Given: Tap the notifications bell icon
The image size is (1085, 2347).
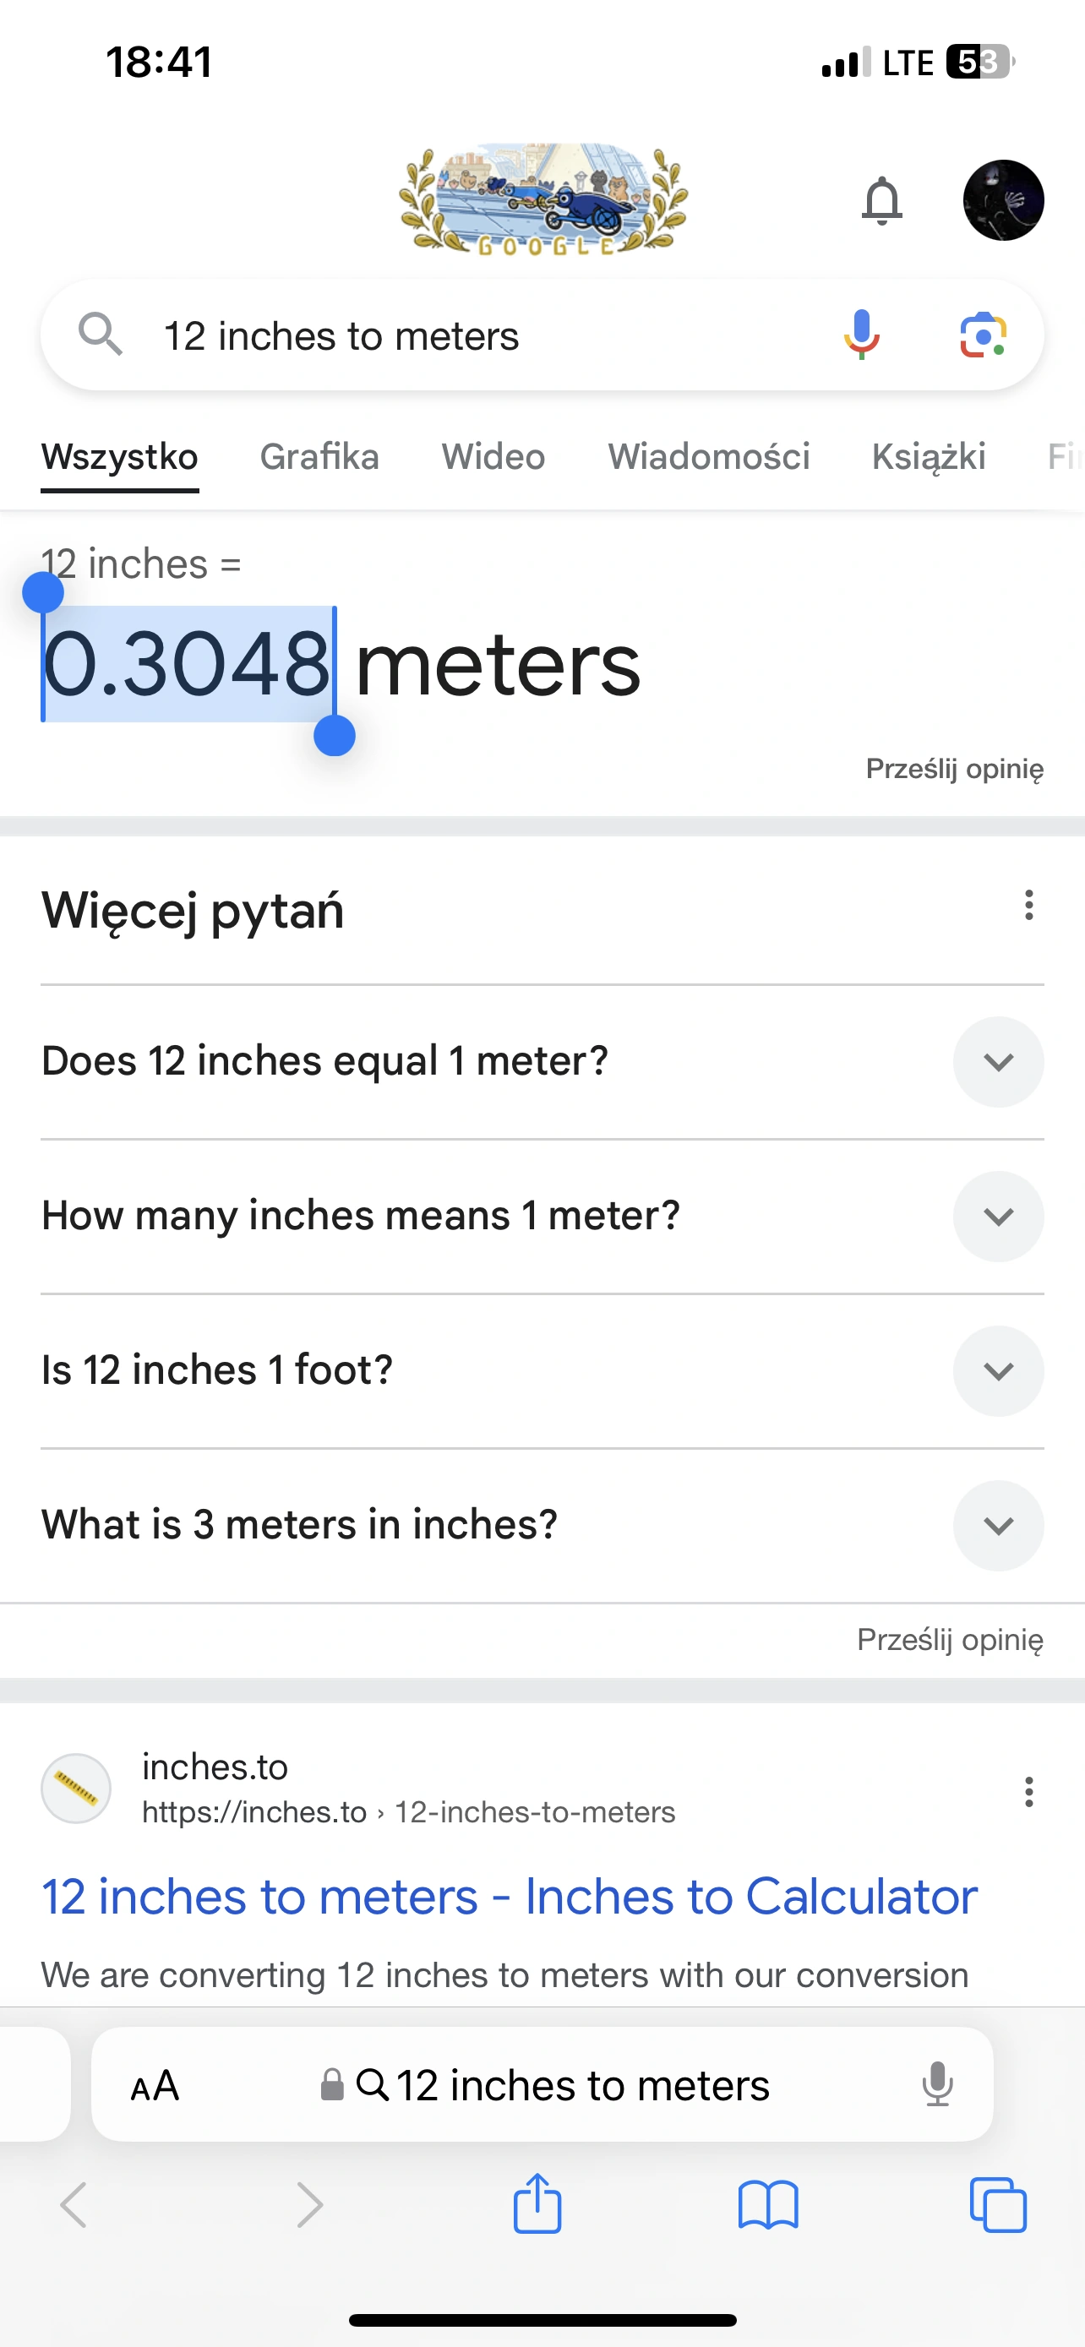Looking at the screenshot, I should [881, 200].
